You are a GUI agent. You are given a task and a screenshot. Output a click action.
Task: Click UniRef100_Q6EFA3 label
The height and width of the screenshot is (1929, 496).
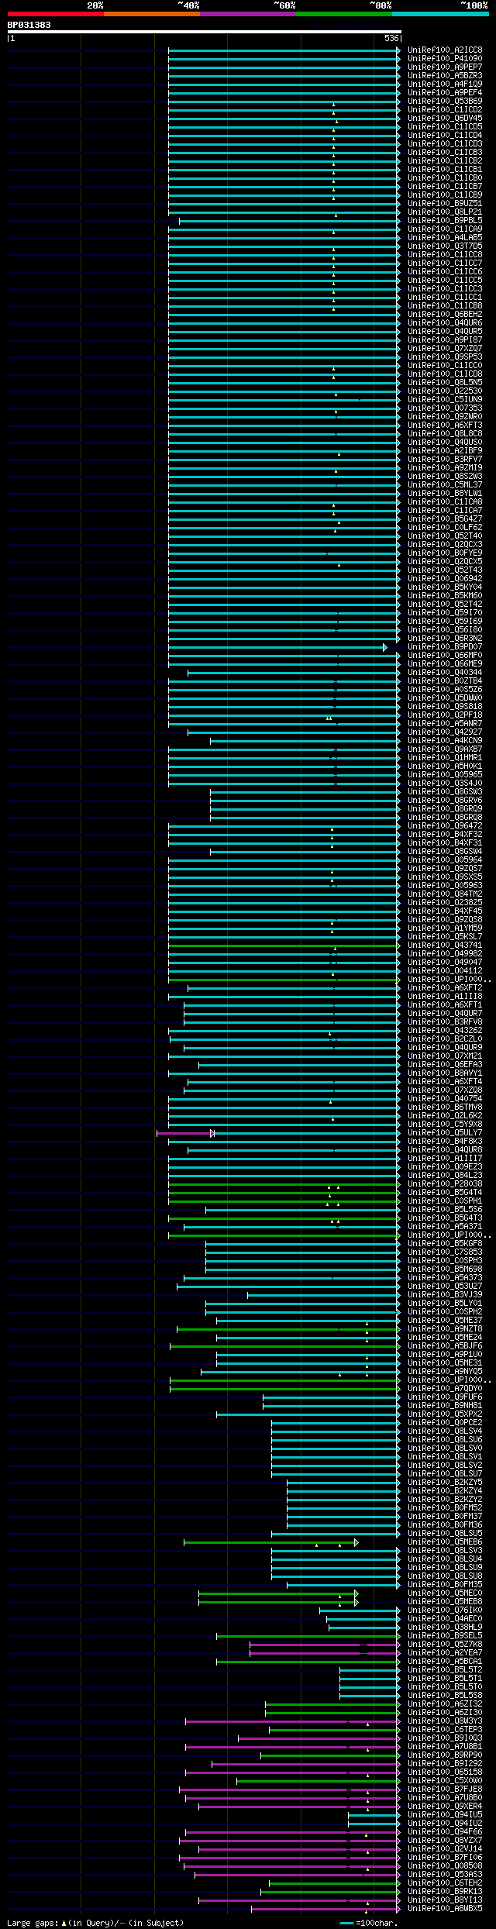445,1064
